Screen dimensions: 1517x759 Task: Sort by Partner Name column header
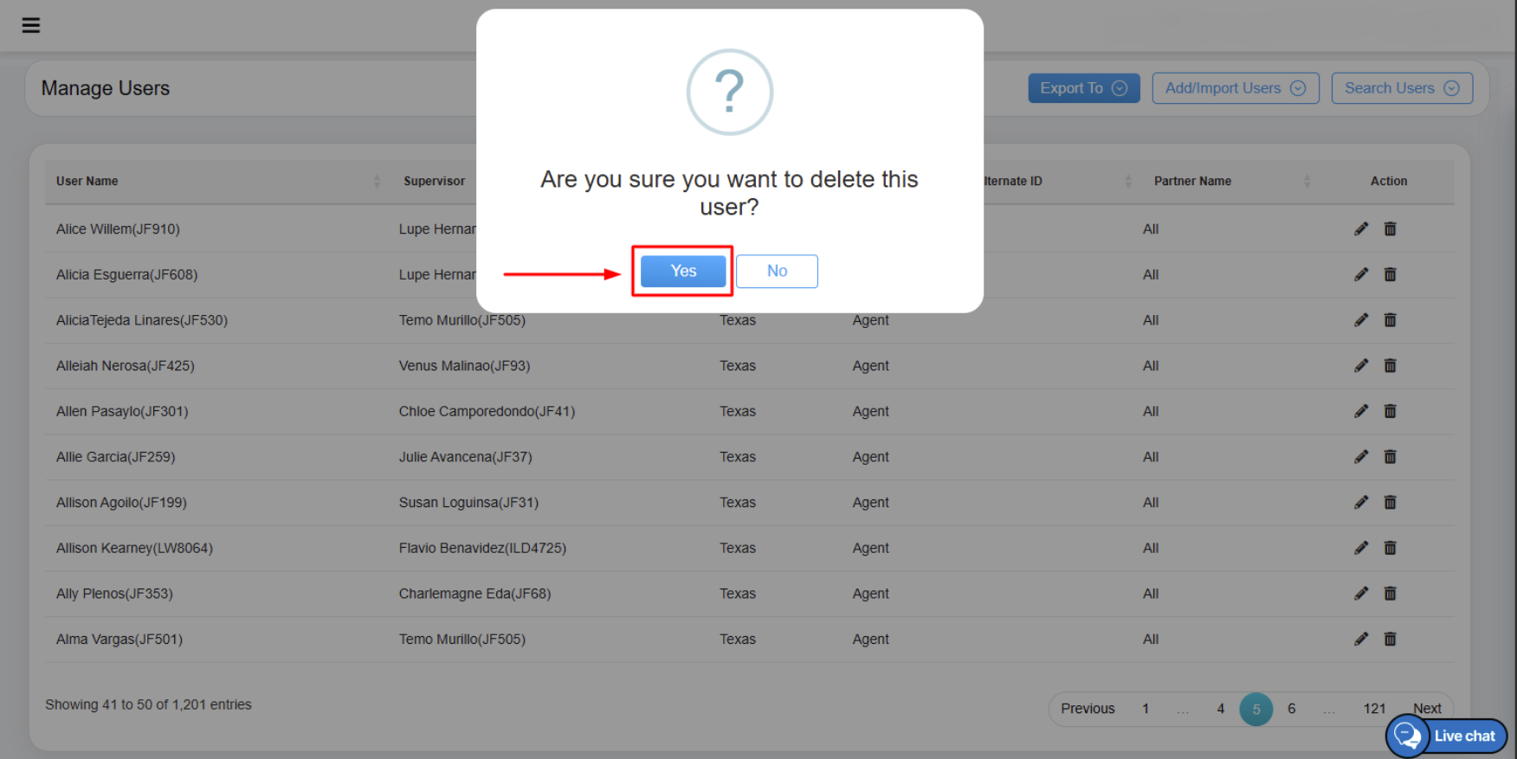(x=1191, y=181)
